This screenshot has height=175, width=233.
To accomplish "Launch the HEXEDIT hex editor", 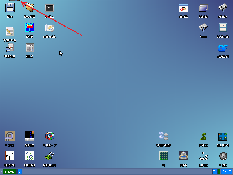I will coord(223,48).
